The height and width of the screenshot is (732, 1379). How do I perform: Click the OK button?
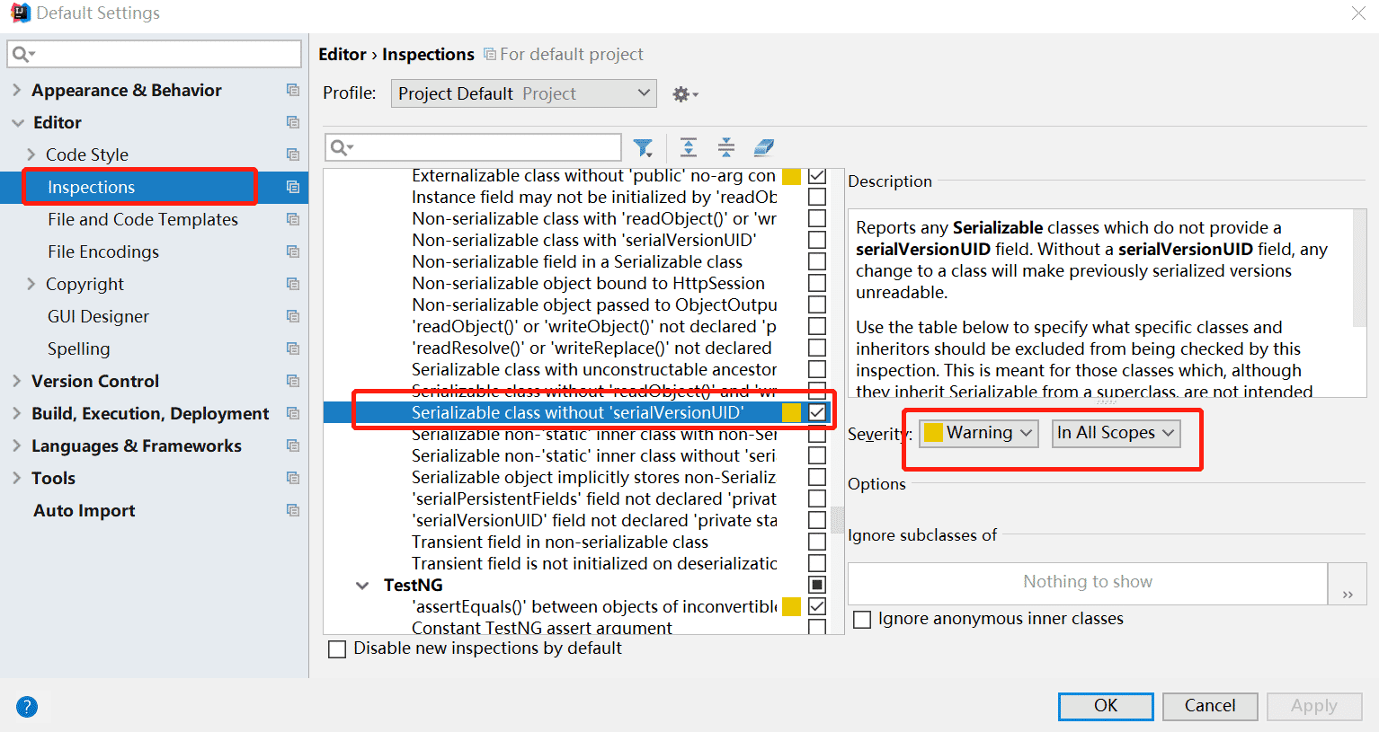(1105, 706)
